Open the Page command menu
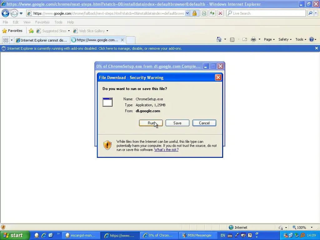 (x=269, y=39)
